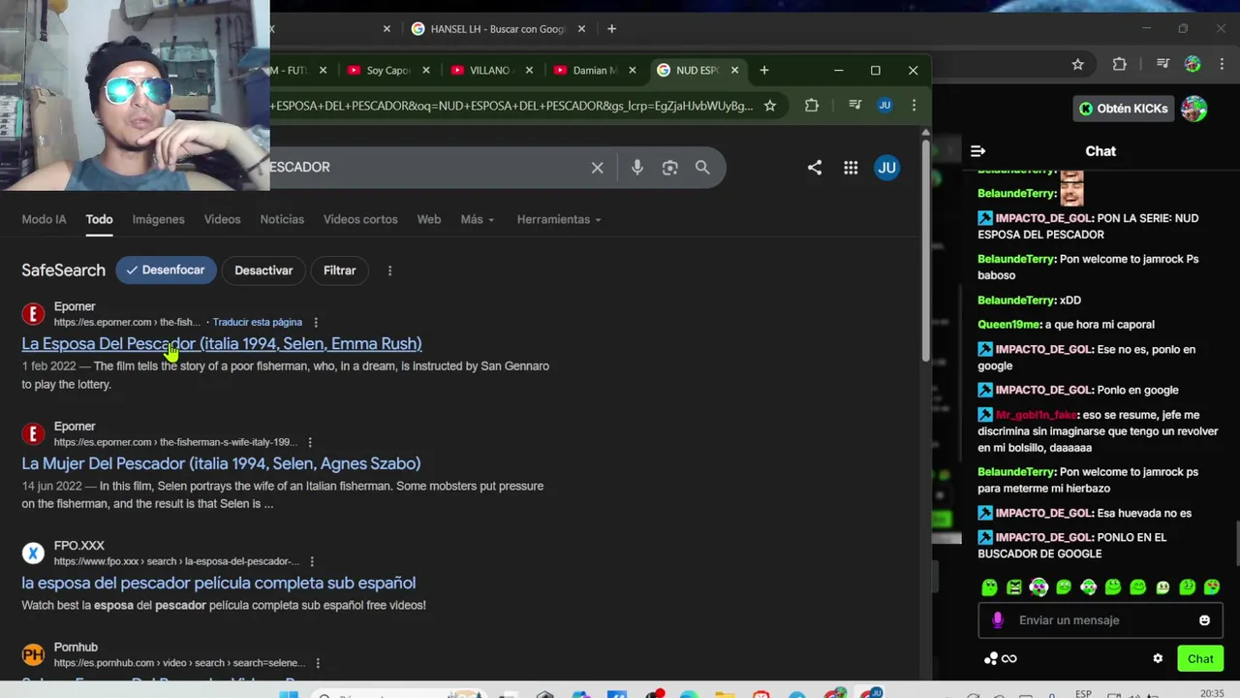Click the magnifier search icon
This screenshot has width=1240, height=698.
[x=702, y=168]
